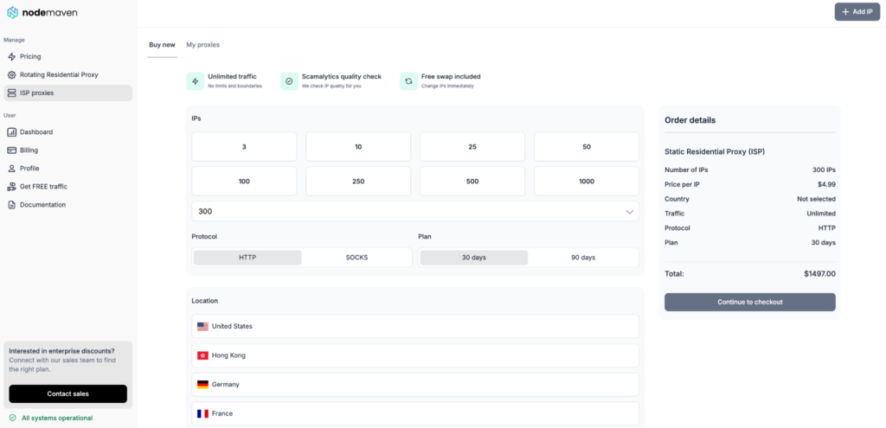Click the Germany flag icon

pyautogui.click(x=202, y=385)
